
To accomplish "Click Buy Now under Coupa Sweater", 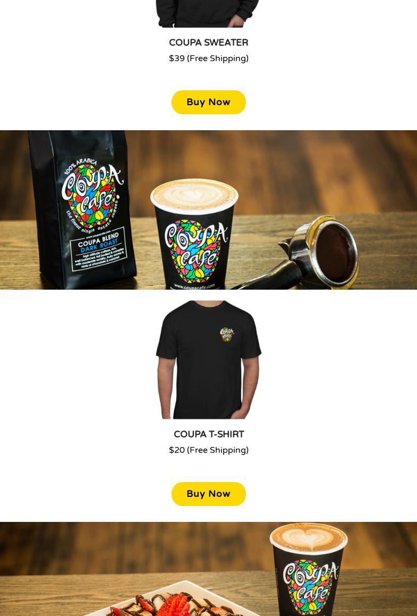I will point(208,102).
